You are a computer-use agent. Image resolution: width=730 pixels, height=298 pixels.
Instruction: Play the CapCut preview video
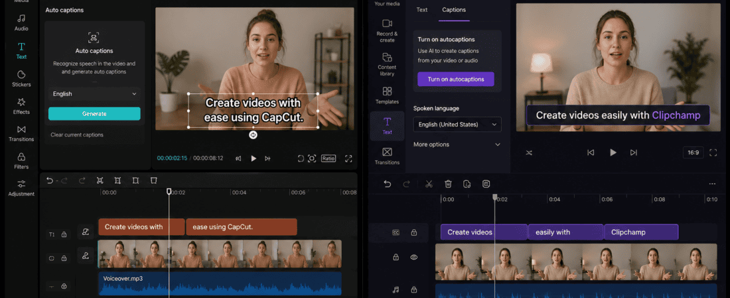(254, 158)
